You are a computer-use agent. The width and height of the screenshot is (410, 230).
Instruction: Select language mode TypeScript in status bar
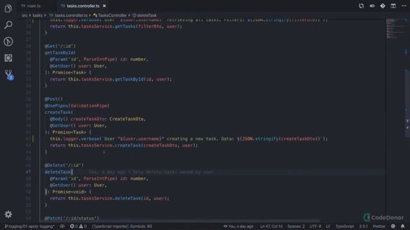[x=345, y=226]
